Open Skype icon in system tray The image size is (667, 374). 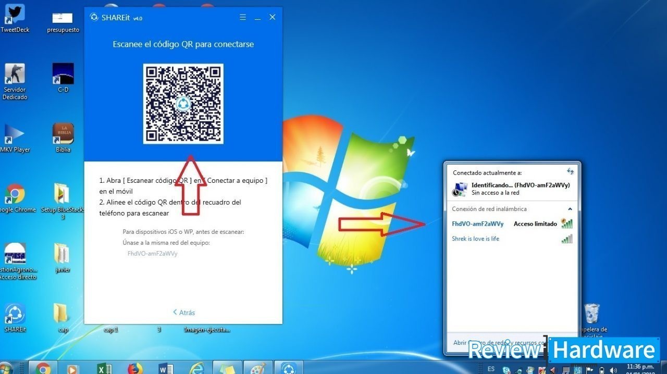coord(507,370)
